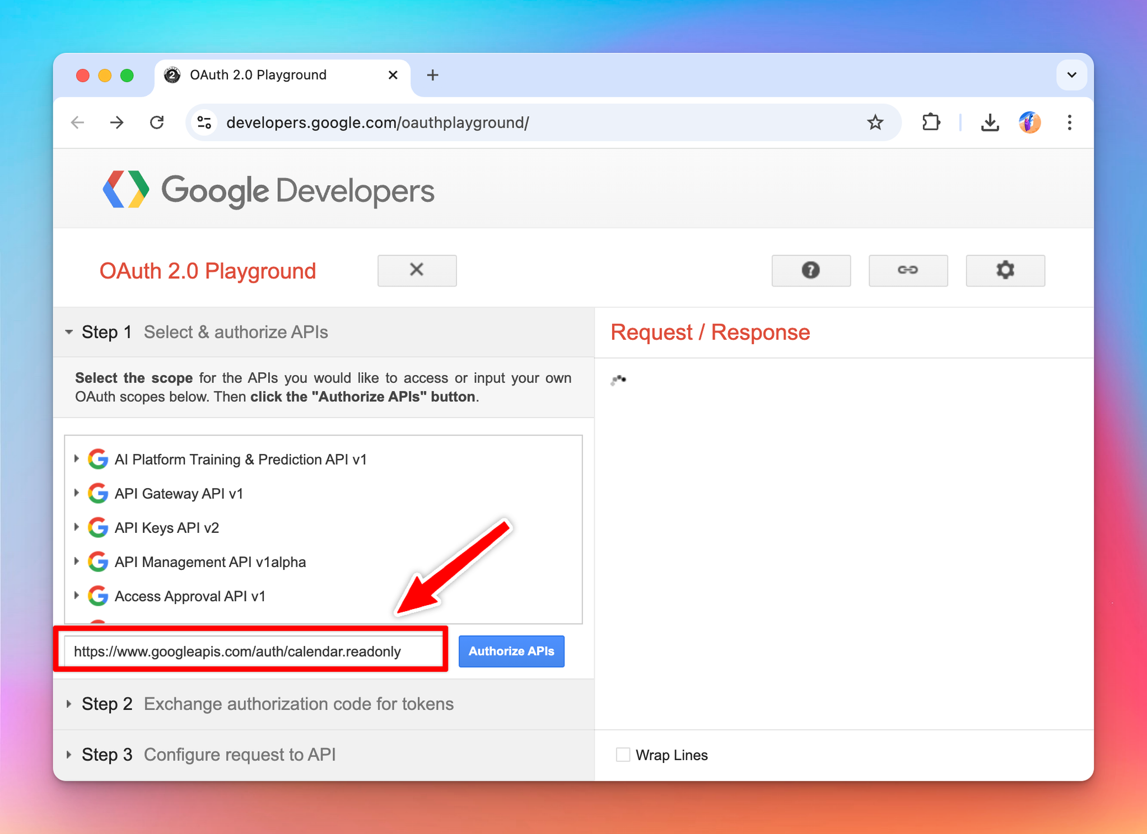Click the Google icon beside AI Platform Training API
1147x834 pixels.
(x=98, y=460)
